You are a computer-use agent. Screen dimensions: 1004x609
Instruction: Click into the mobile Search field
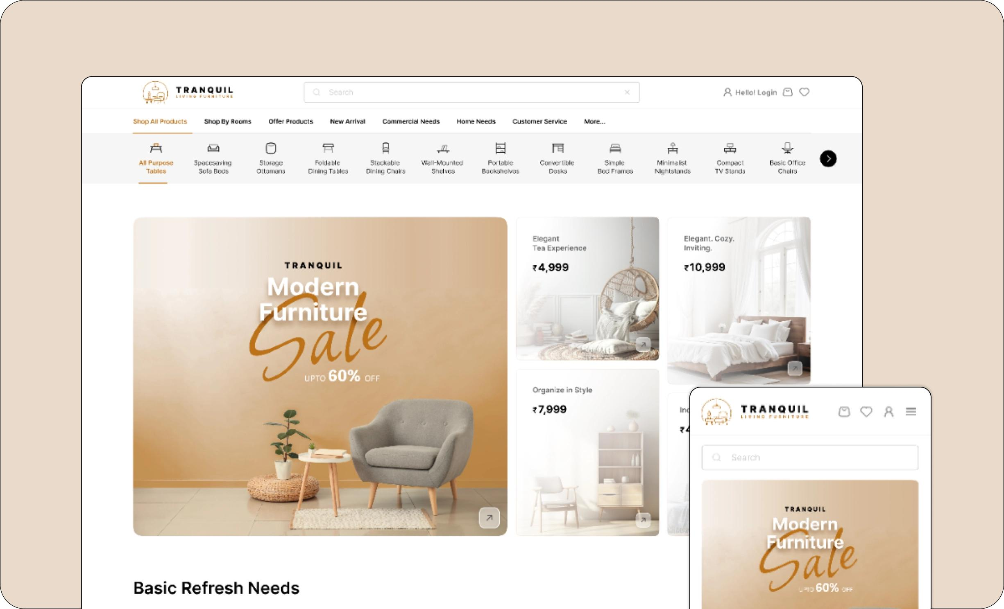(x=810, y=457)
